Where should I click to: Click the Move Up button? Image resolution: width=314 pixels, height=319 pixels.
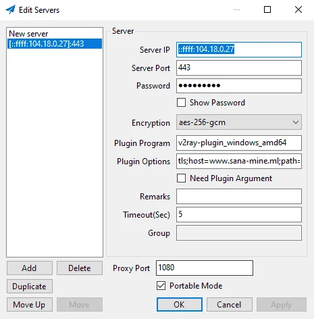click(30, 304)
